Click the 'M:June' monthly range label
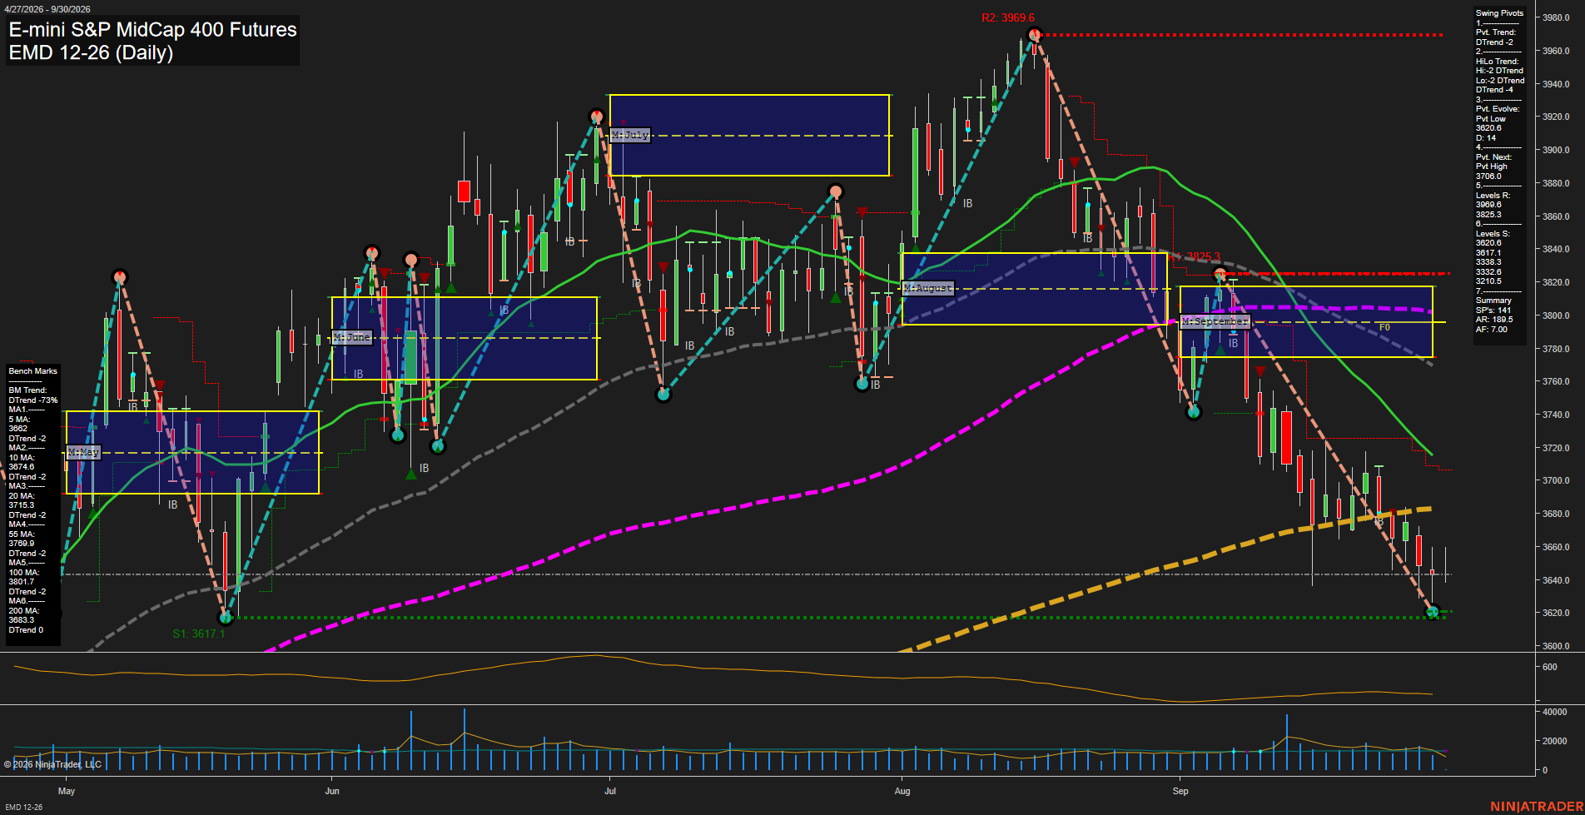This screenshot has width=1585, height=815. [x=352, y=337]
